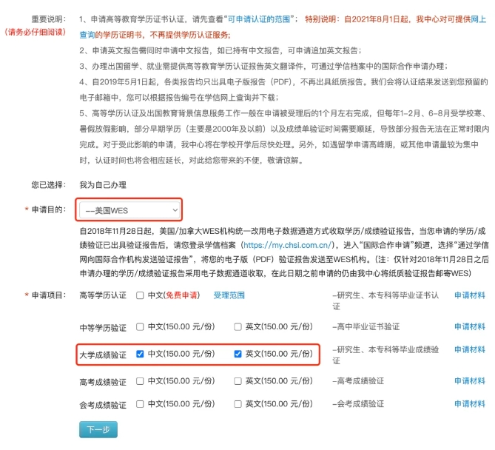Click the 下一步 button

point(98,429)
